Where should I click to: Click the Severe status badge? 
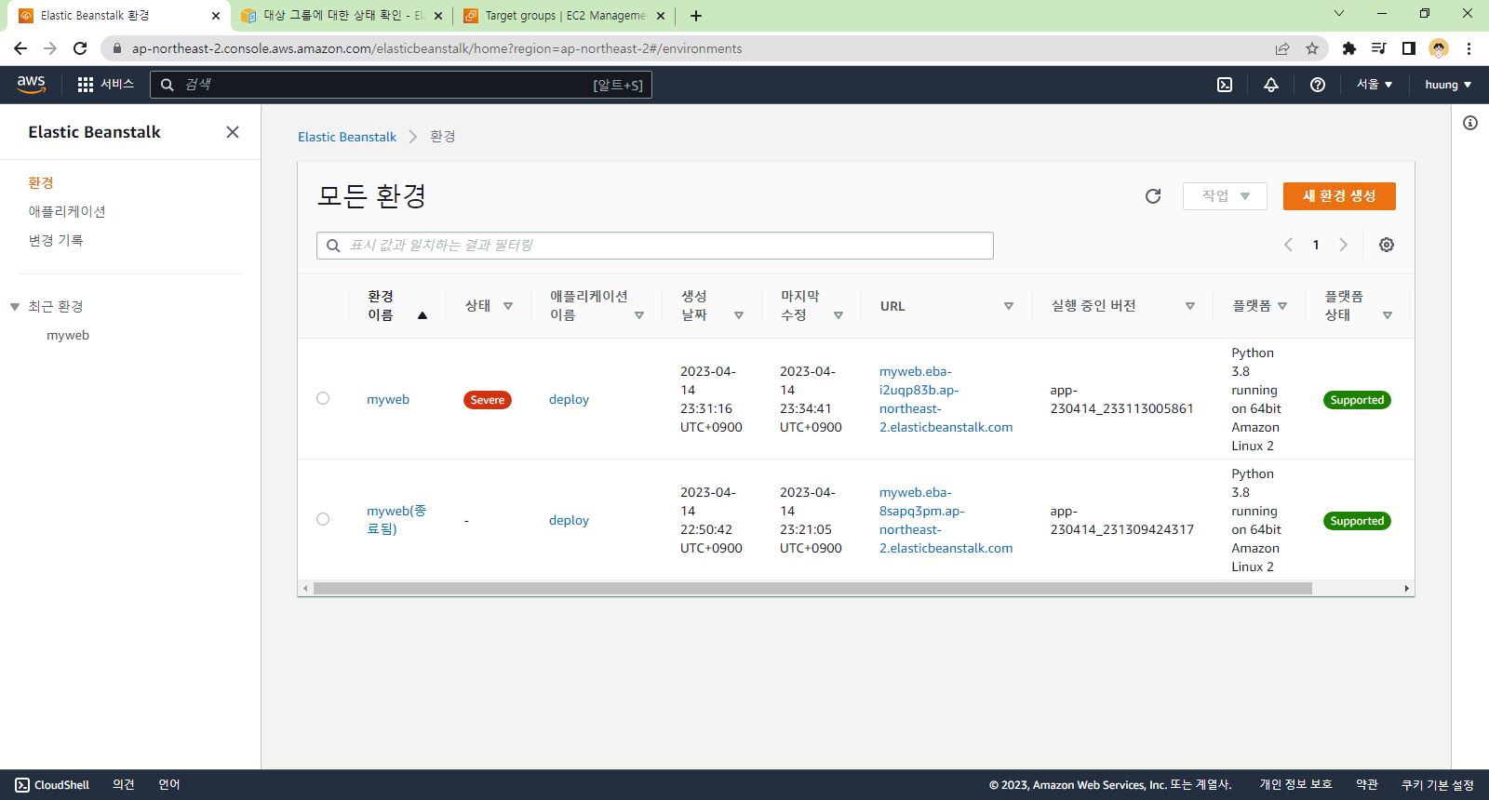[488, 400]
